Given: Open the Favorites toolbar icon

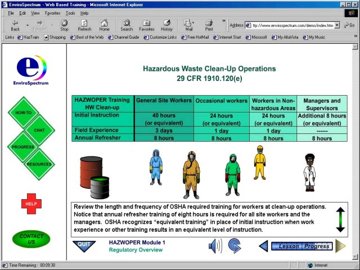Looking at the screenshot, I should tap(147, 25).
